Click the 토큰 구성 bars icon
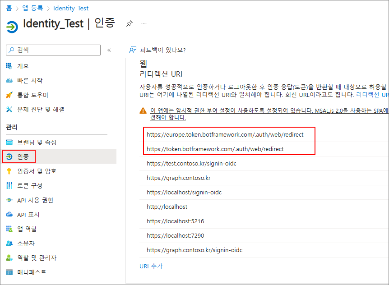 pyautogui.click(x=9, y=185)
